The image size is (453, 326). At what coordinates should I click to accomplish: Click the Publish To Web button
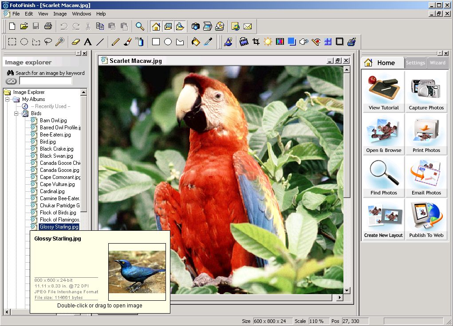pyautogui.click(x=426, y=219)
